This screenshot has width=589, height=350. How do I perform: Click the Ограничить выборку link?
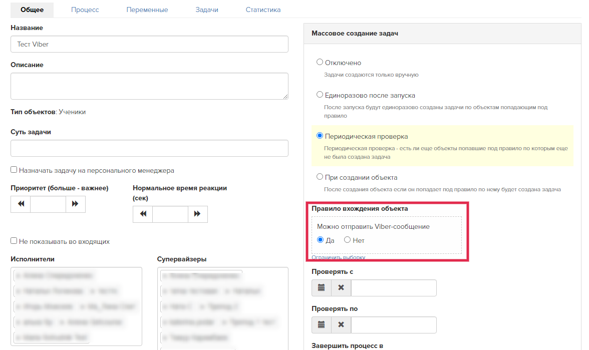[x=338, y=257]
